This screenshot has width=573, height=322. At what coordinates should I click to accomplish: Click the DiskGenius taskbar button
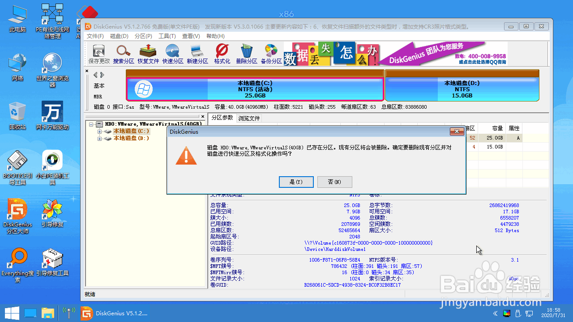tap(115, 313)
